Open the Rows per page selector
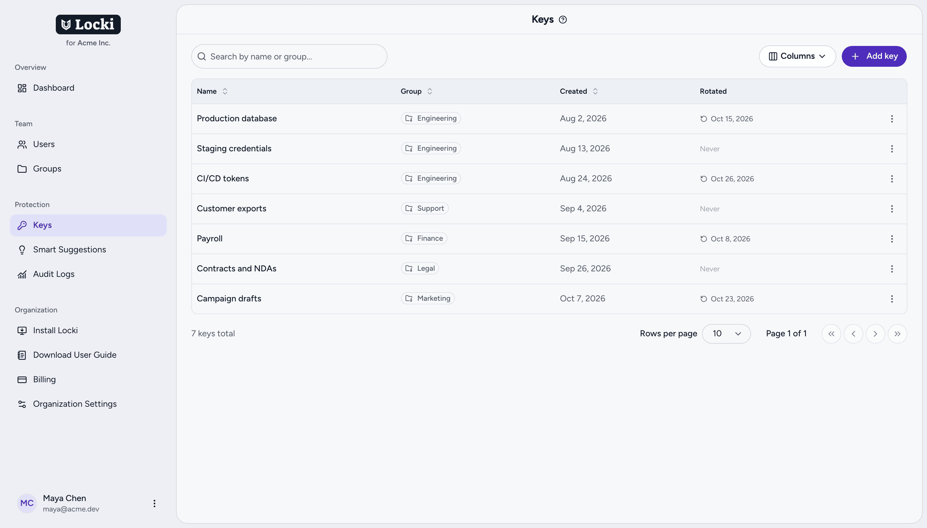This screenshot has height=528, width=927. pyautogui.click(x=726, y=334)
